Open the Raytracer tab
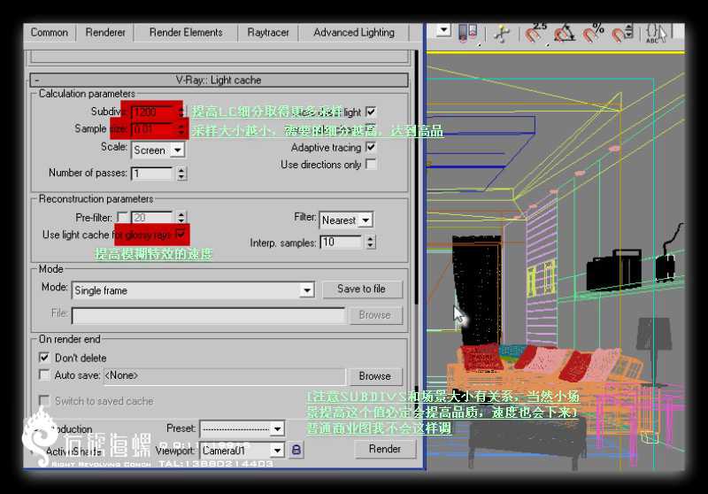The width and height of the screenshot is (708, 494). [x=268, y=33]
